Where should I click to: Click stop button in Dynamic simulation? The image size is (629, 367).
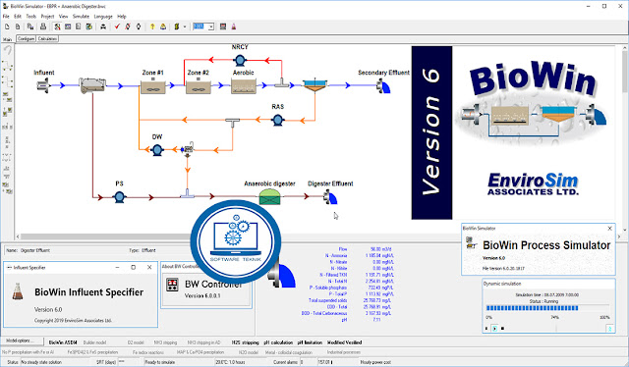tap(502, 328)
